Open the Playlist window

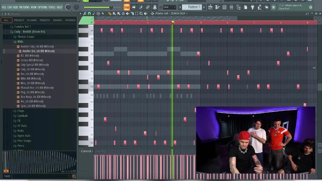pos(211,7)
